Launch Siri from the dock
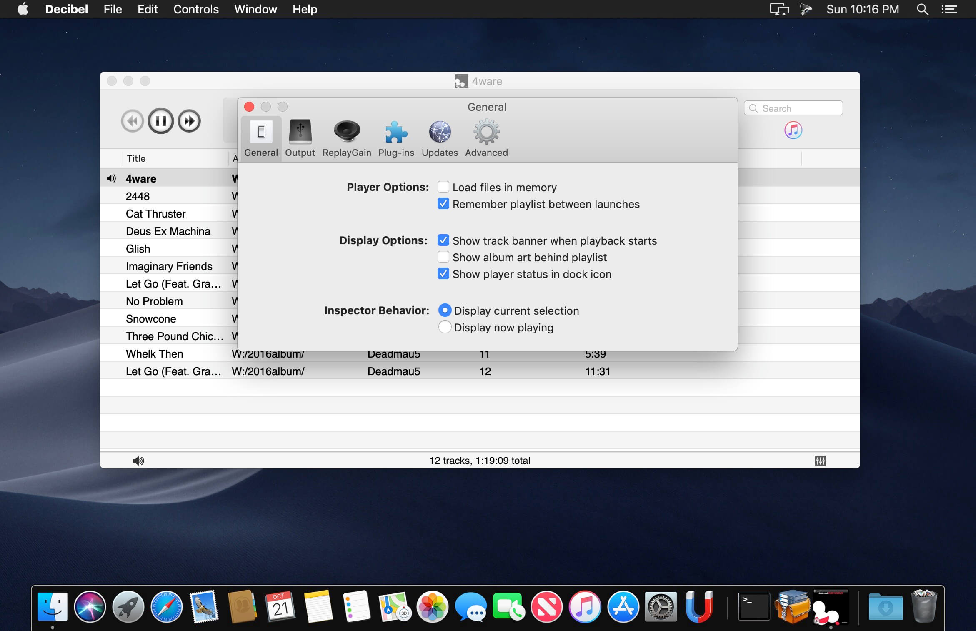 click(90, 606)
